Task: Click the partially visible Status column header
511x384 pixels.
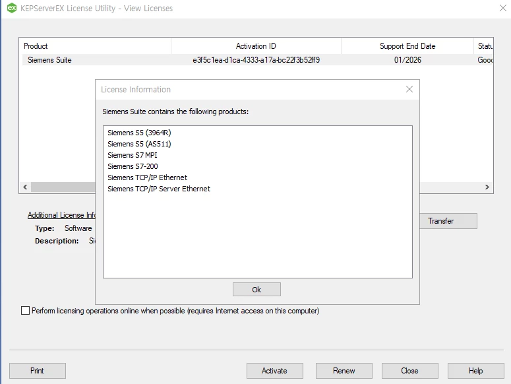Action: point(483,46)
